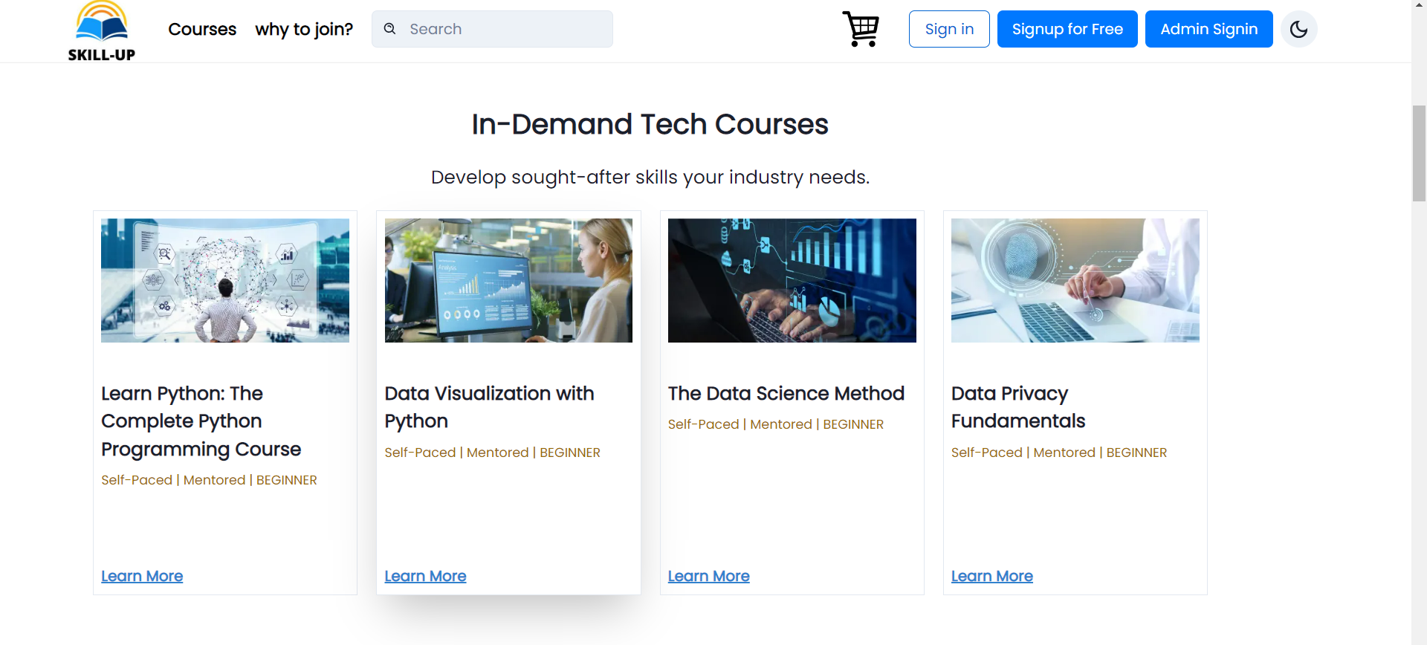Select the 'why to join?' menu item
1427x645 pixels.
[x=304, y=30]
